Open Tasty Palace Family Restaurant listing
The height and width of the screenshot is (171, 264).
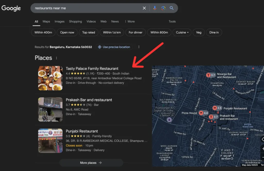click(x=92, y=69)
